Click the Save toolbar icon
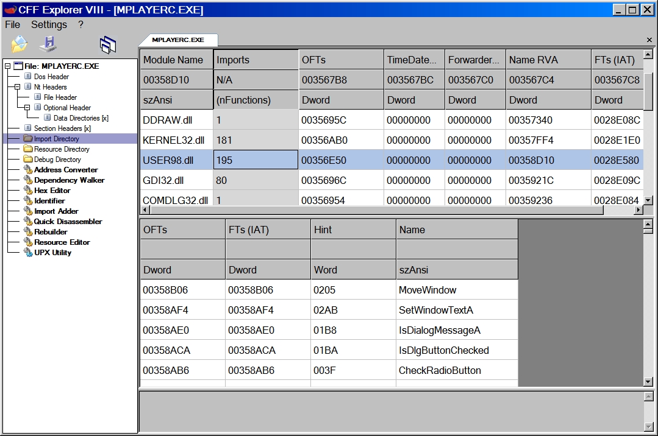Screen dimensions: 658x436 point(48,44)
